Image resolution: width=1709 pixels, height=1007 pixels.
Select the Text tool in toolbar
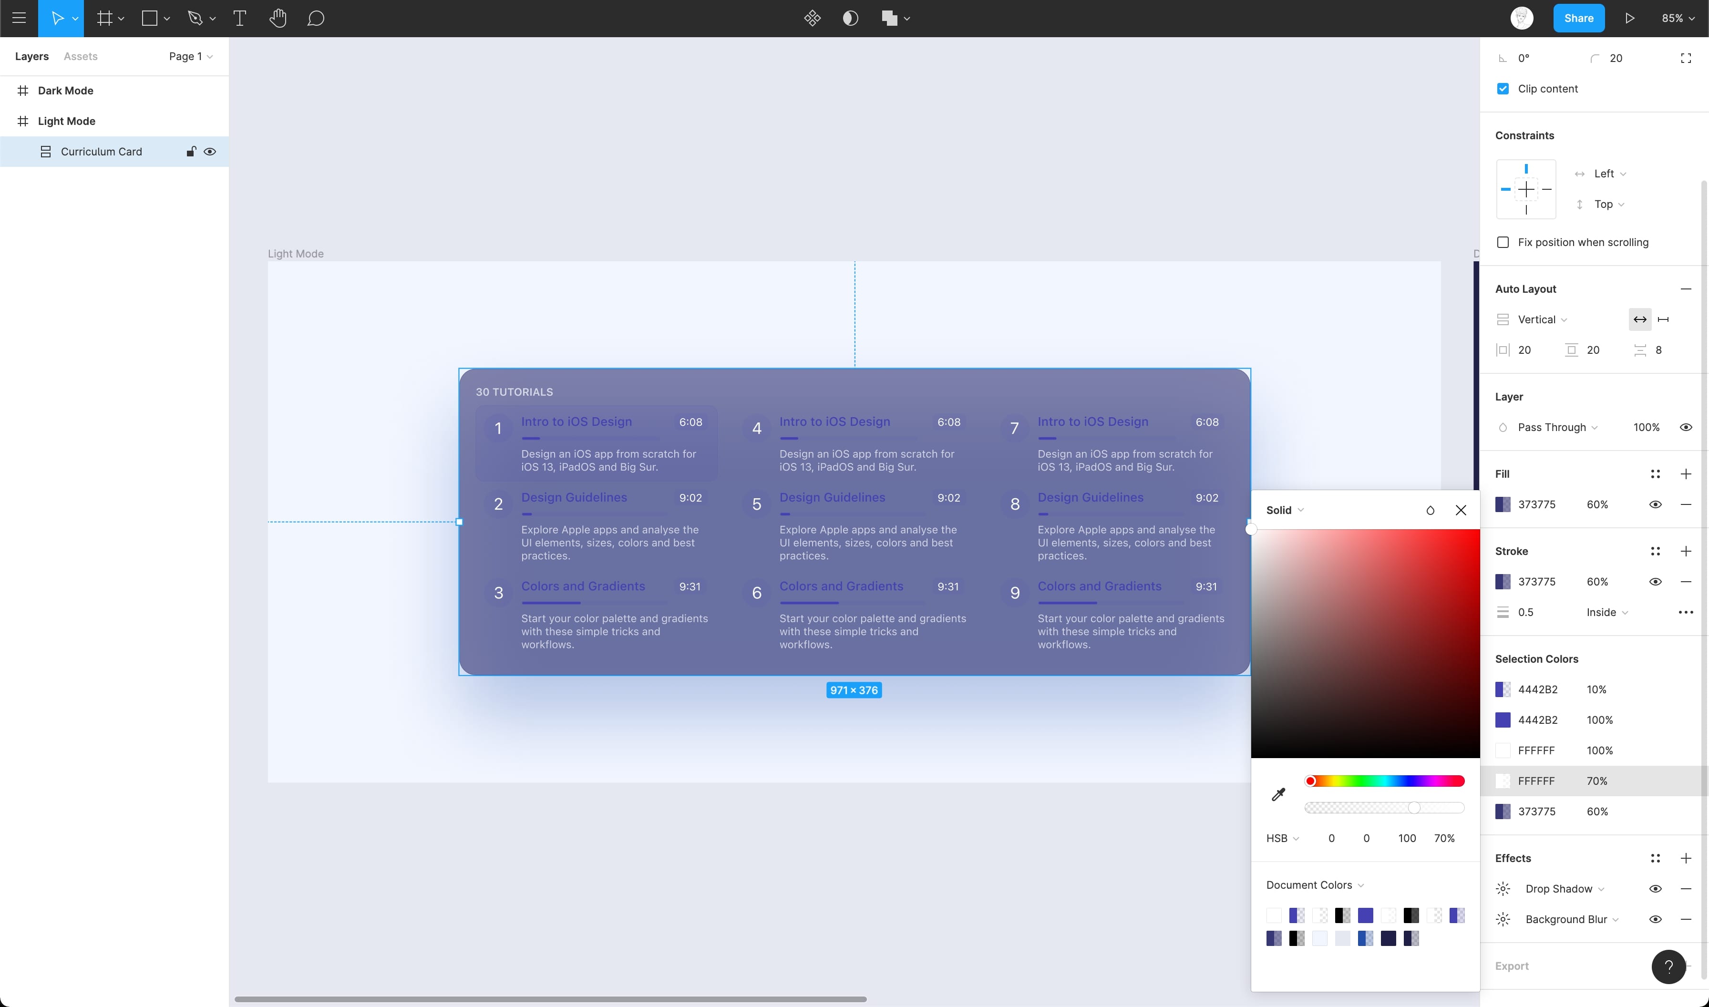239,18
